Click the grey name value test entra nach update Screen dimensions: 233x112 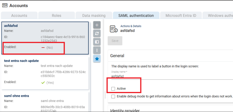pos(57,66)
